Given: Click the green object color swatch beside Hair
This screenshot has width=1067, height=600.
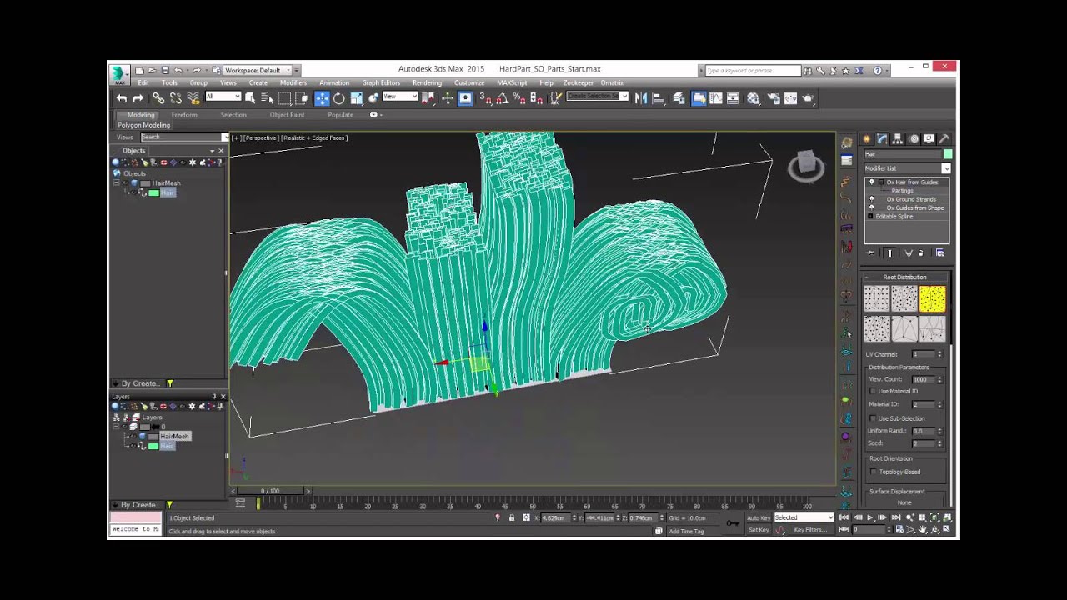Looking at the screenshot, I should pyautogui.click(x=948, y=154).
